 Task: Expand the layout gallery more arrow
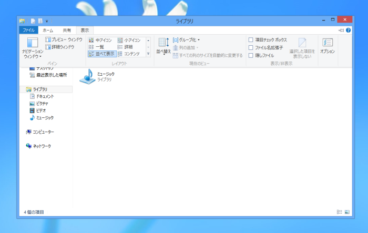148,54
